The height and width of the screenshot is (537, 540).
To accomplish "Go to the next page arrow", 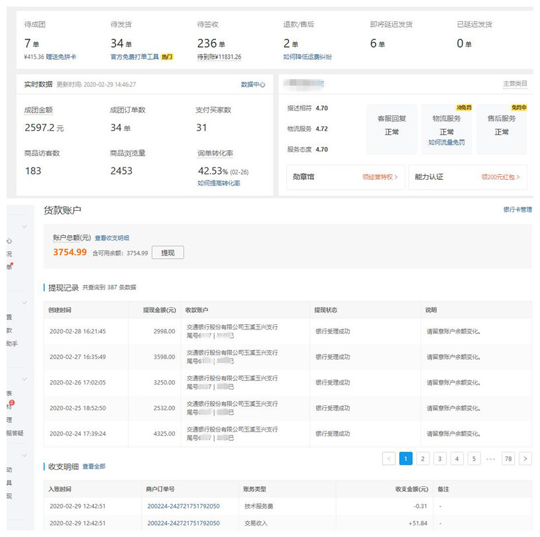I will tap(525, 459).
